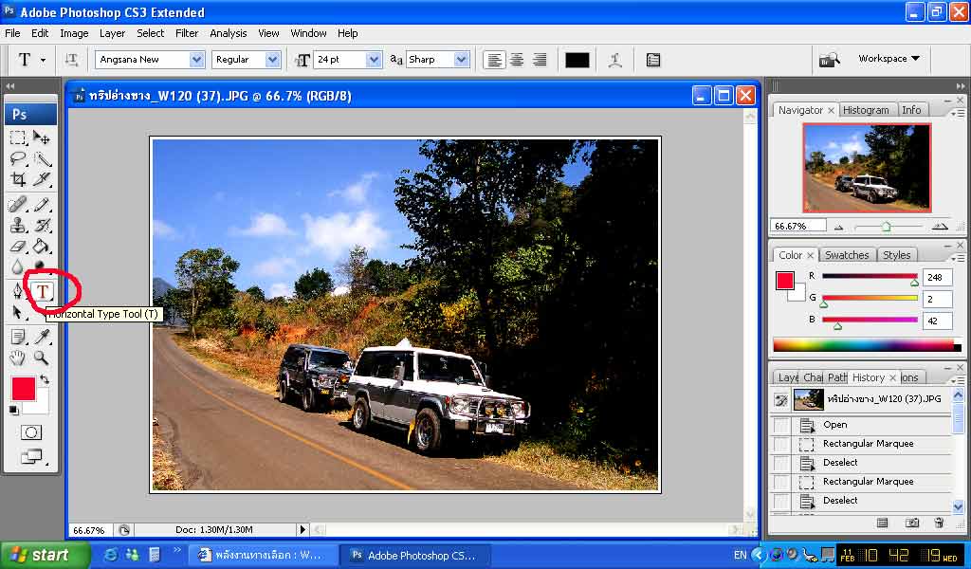This screenshot has width=971, height=569.
Task: Select the Pen tool
Action: [x=18, y=291]
